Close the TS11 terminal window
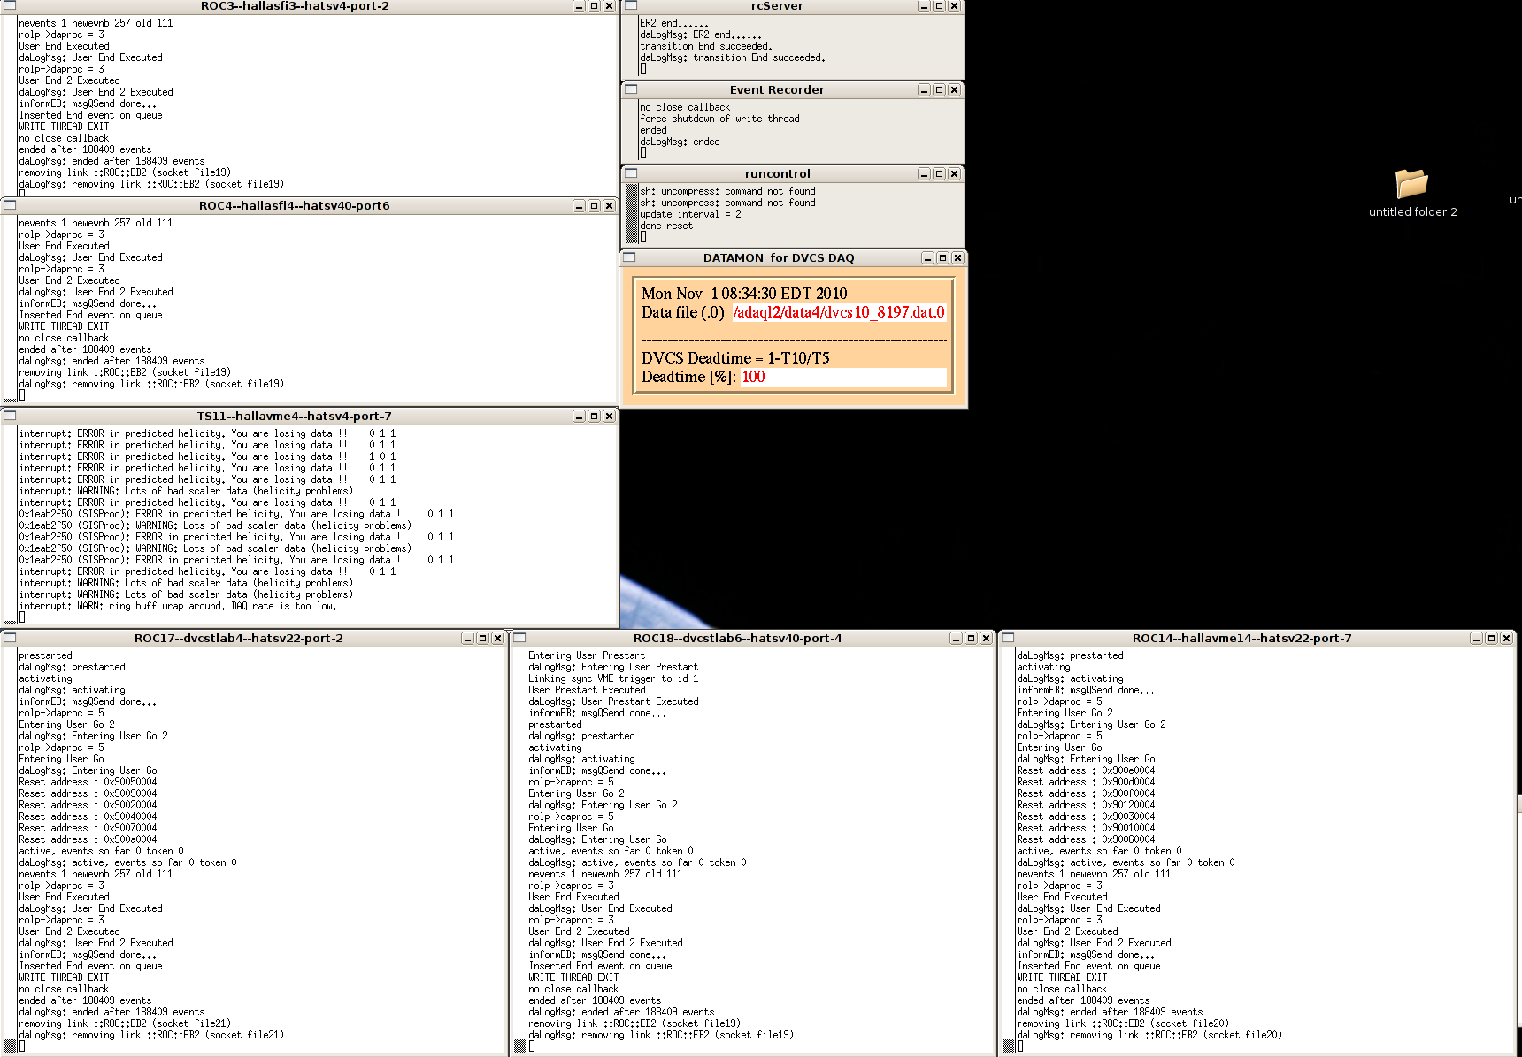This screenshot has width=1522, height=1057. [609, 416]
